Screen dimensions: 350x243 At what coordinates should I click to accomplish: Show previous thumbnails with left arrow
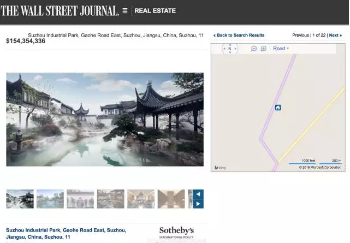pos(198,194)
